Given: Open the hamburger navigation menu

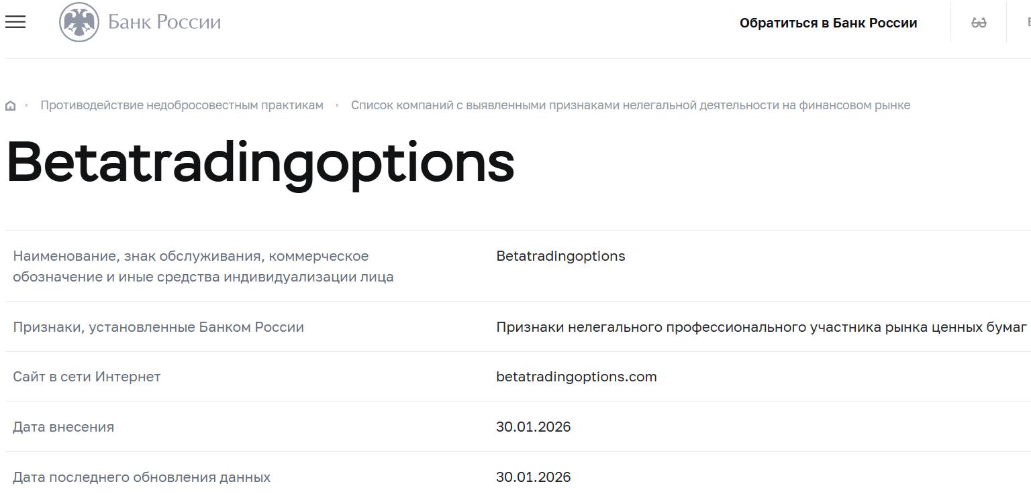Looking at the screenshot, I should click(15, 21).
